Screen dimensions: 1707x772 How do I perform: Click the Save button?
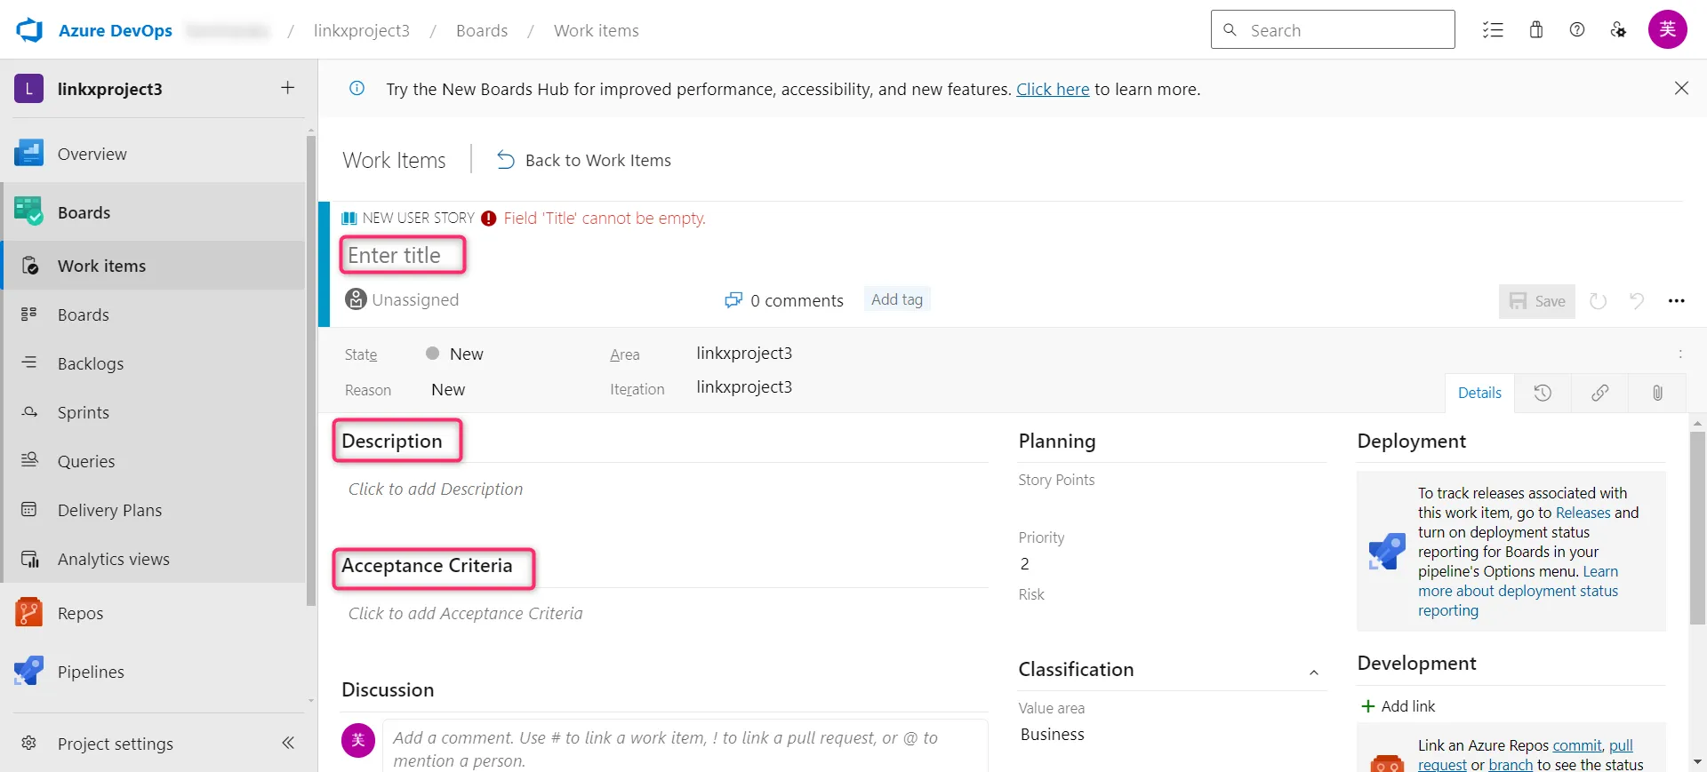tap(1537, 301)
